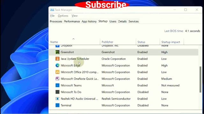Click the Microsoft To Do icon

57,92
